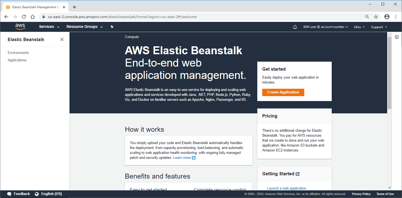This screenshot has width=402, height=198.
Task: Open the notifications bell
Action: tap(295, 27)
